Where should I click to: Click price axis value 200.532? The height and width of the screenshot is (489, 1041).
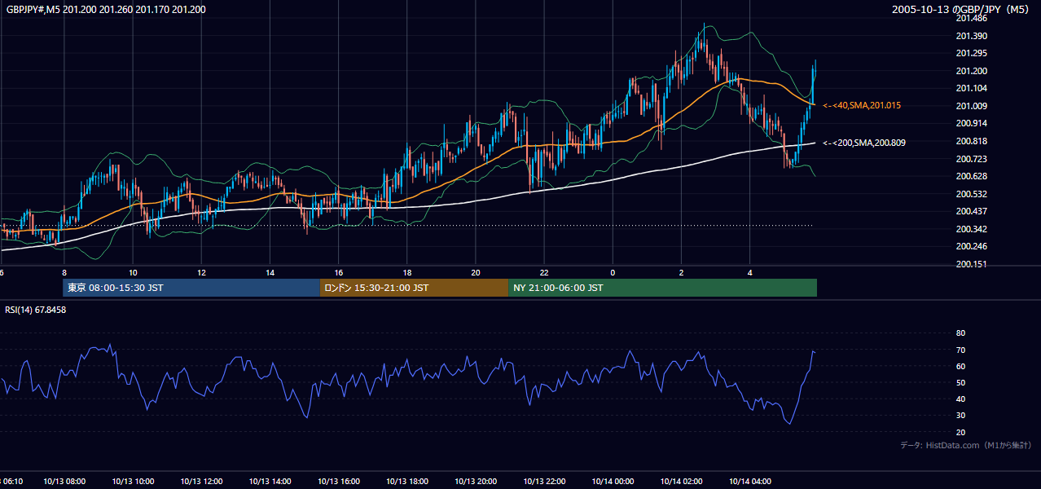(x=971, y=194)
